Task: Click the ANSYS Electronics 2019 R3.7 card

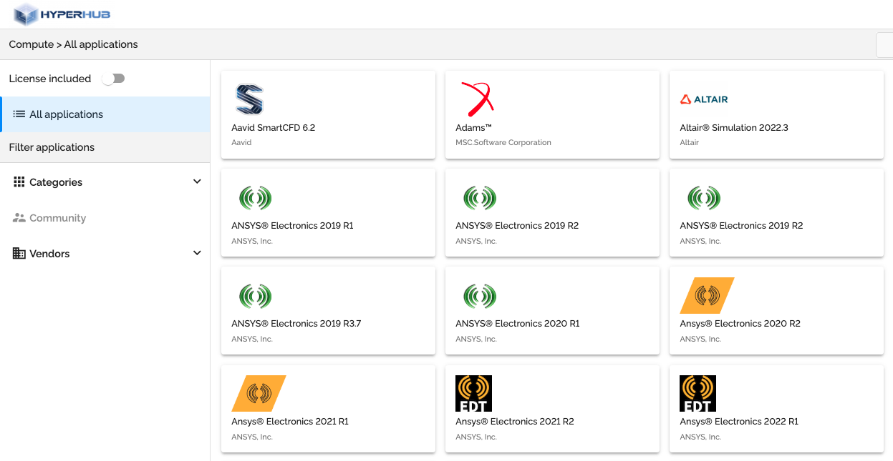Action: [x=328, y=310]
